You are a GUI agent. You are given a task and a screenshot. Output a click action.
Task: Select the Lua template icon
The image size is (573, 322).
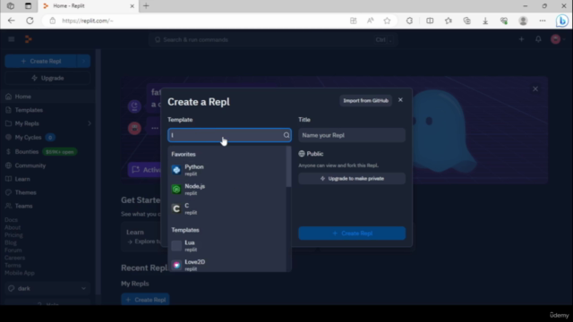click(176, 246)
